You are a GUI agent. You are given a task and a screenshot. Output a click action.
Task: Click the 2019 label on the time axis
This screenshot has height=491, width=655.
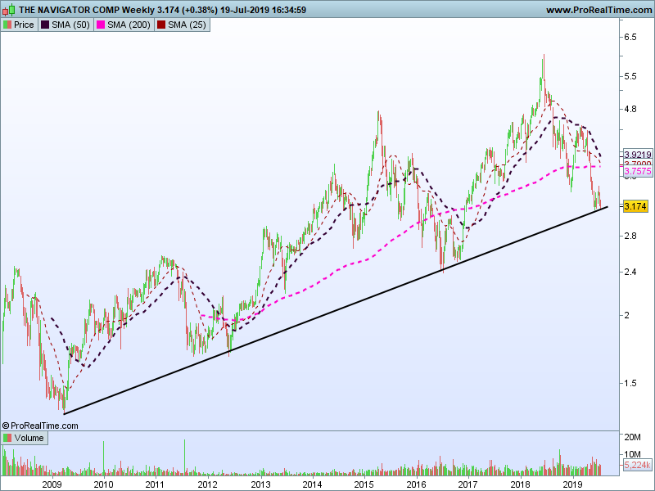(572, 484)
